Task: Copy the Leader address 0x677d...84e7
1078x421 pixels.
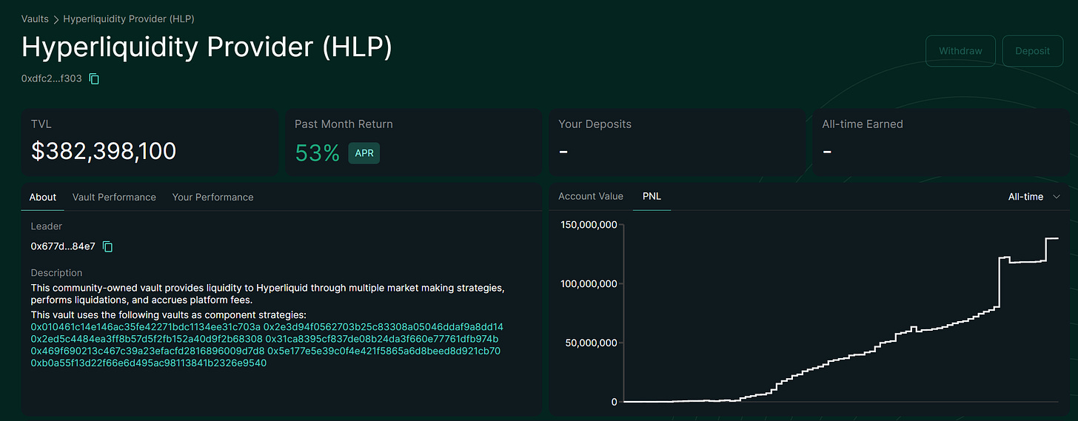Action: point(107,246)
